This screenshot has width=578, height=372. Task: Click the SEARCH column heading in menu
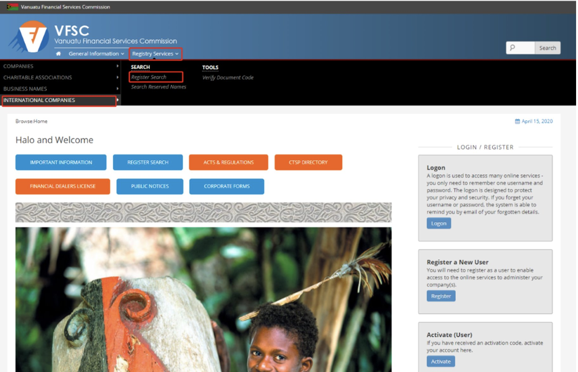coord(140,67)
